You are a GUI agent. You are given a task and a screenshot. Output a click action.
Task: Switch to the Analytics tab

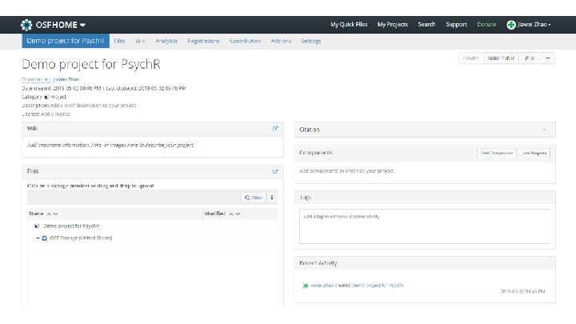[166, 40]
